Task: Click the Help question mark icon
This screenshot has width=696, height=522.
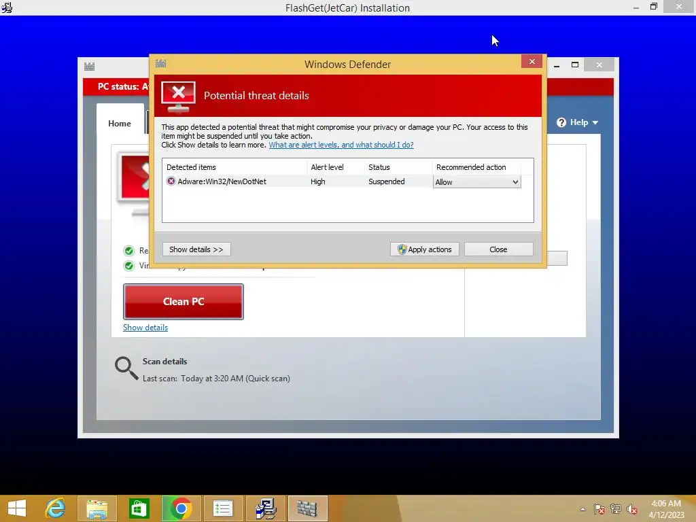Action: (x=561, y=122)
